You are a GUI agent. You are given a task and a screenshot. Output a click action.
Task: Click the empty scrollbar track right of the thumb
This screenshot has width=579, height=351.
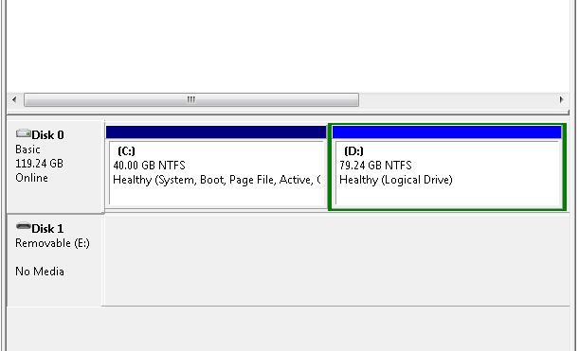pos(457,99)
